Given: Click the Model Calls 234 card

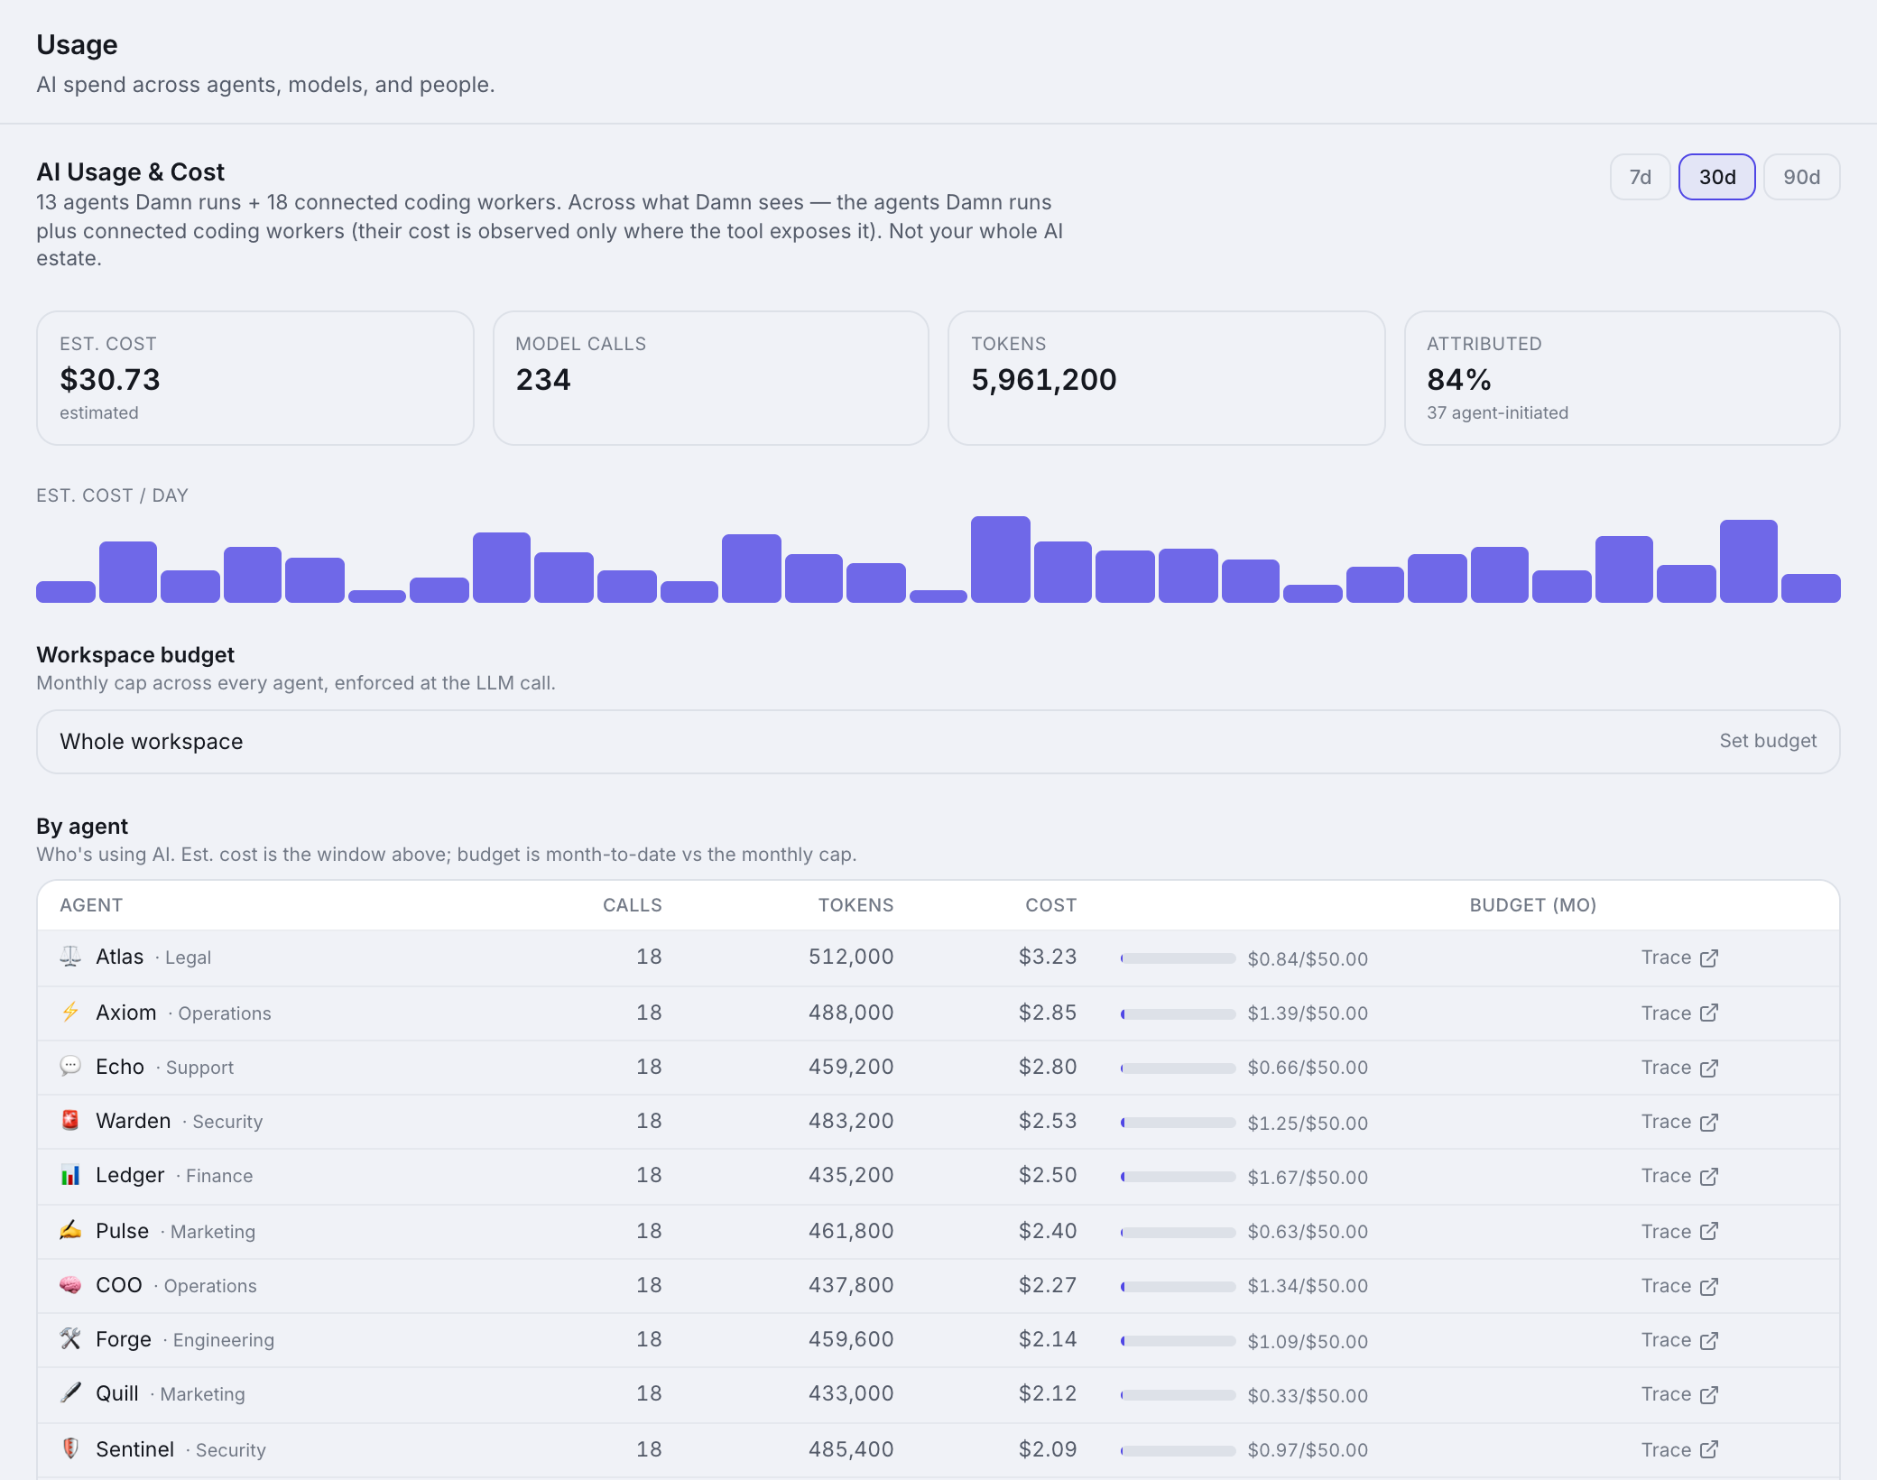Looking at the screenshot, I should pyautogui.click(x=710, y=378).
